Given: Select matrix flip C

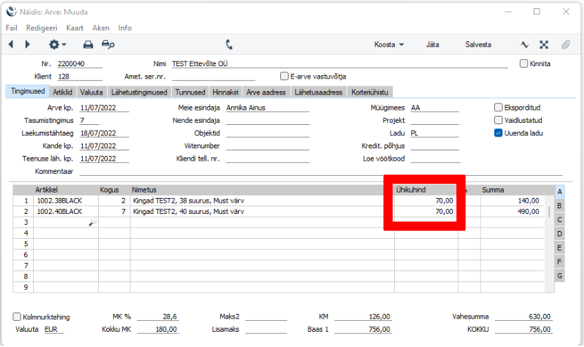Looking at the screenshot, I should click(x=559, y=219).
